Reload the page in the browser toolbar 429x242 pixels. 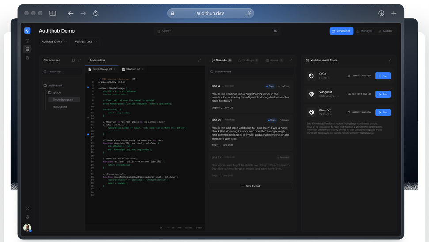tap(95, 13)
